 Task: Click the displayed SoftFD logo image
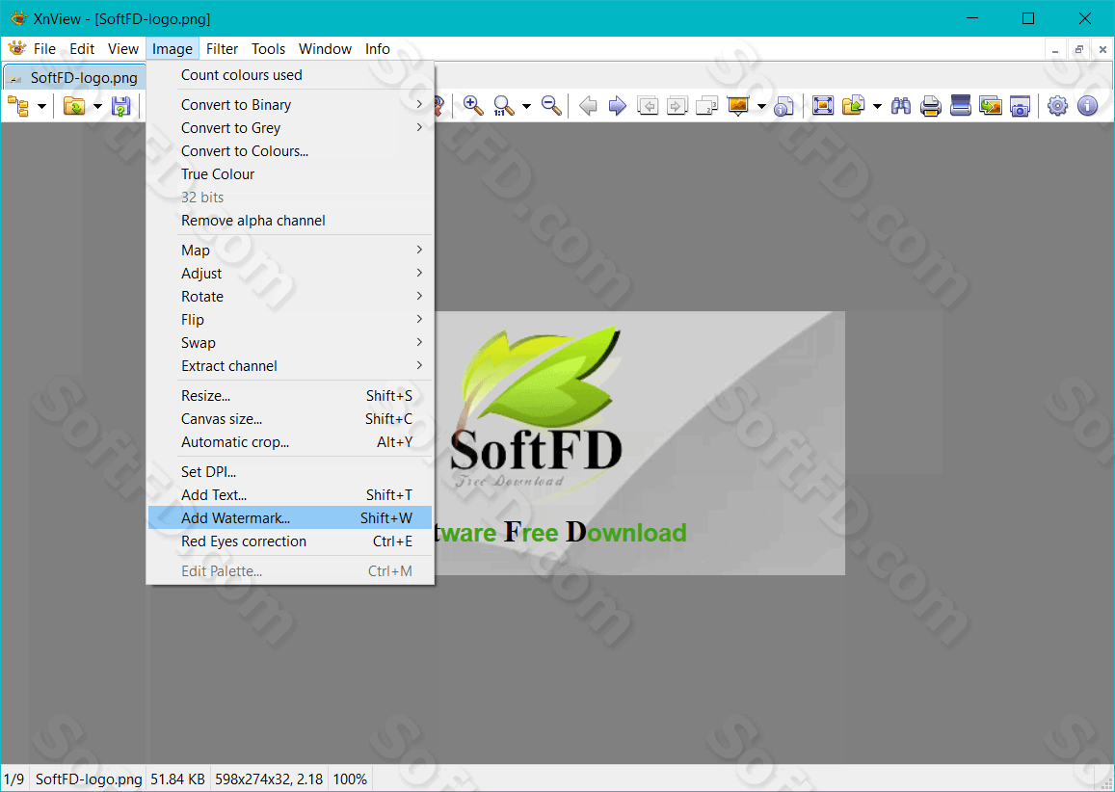point(639,443)
